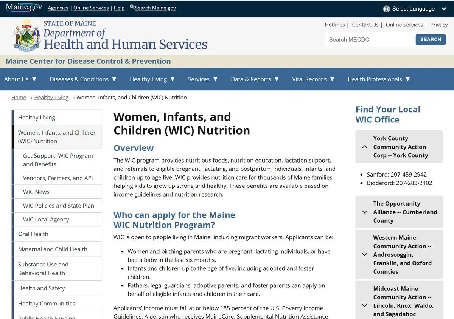Open the Select Language dropdown arrow
Screen dimensions: 454x319
click(444, 9)
